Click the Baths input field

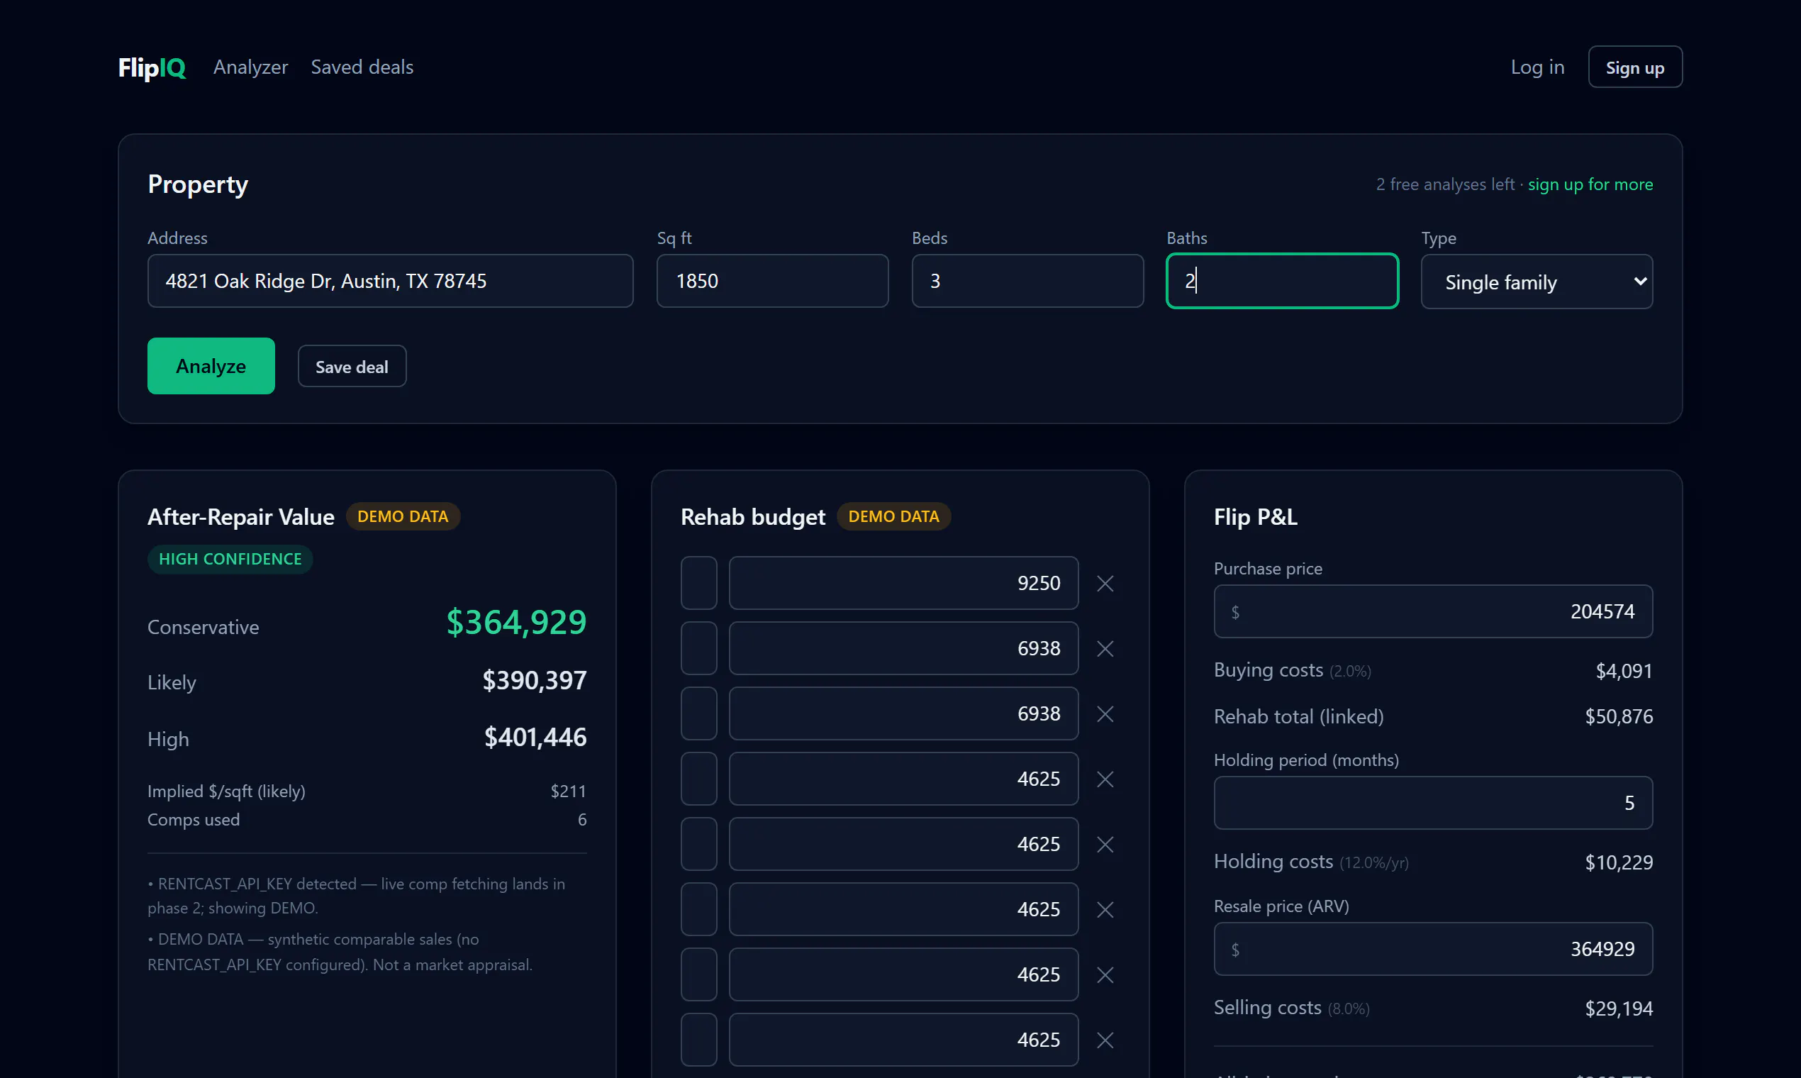coord(1282,281)
